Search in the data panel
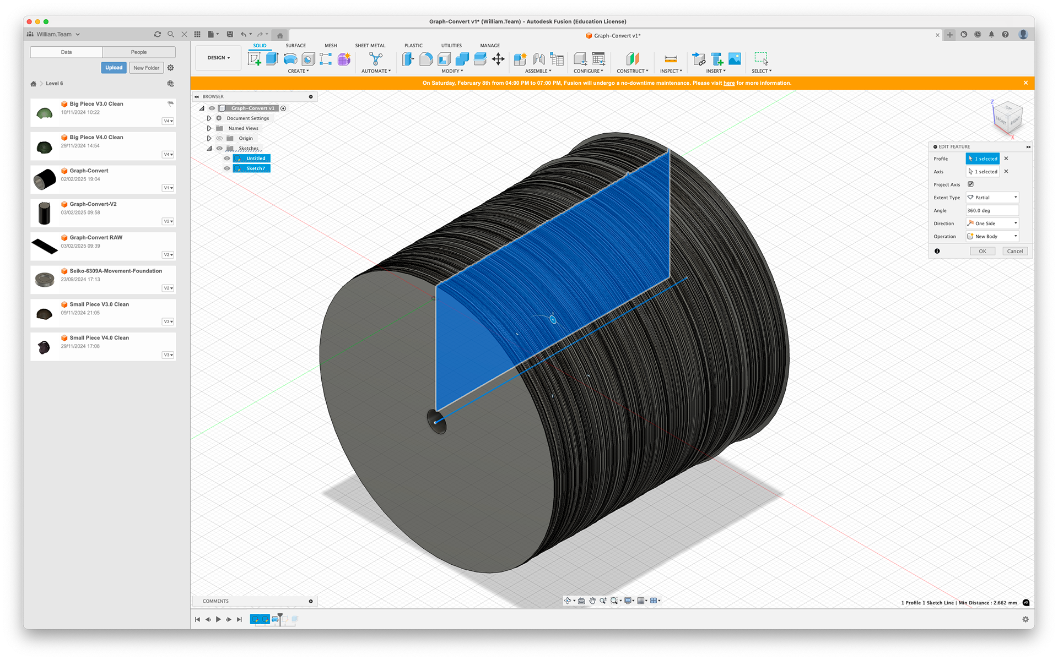1058x660 pixels. (171, 34)
